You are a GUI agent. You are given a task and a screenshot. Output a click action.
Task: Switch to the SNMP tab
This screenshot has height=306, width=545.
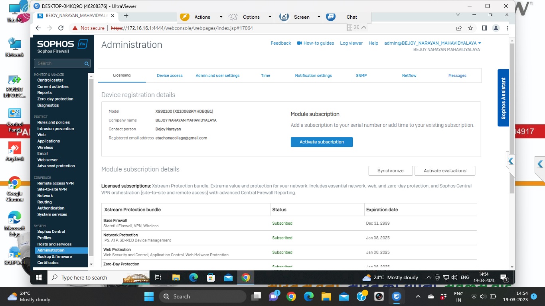361,75
